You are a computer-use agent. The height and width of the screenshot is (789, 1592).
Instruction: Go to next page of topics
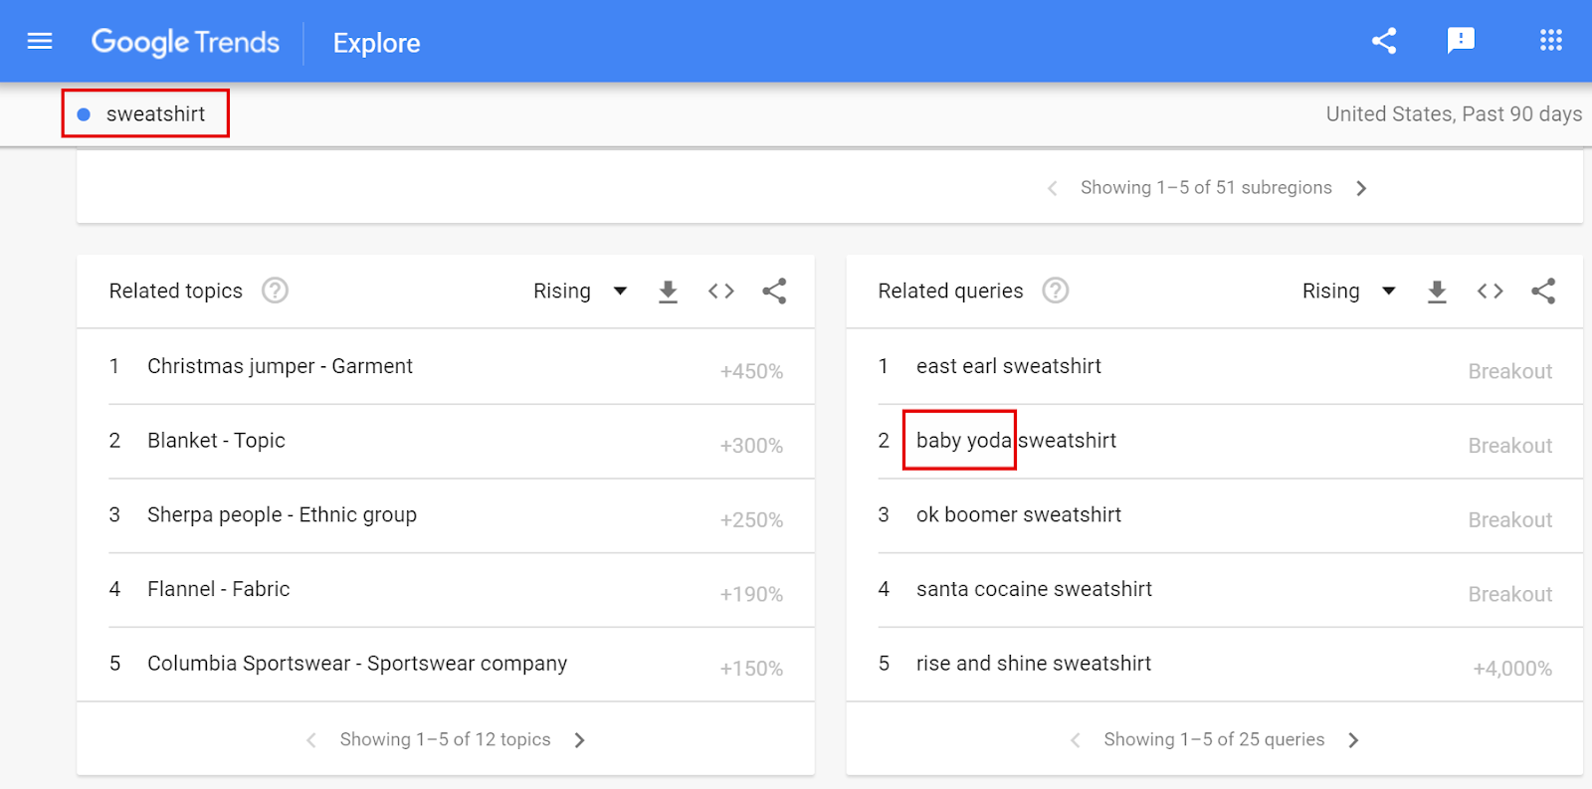coord(579,740)
